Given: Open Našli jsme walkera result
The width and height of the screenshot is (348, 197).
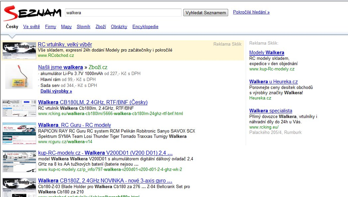Looking at the screenshot, I should pyautogui.click(x=60, y=67).
